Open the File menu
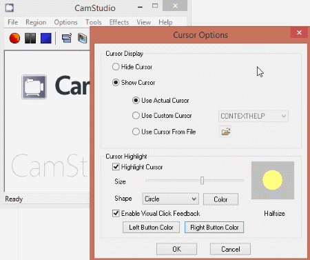310x260 pixels. (x=12, y=22)
